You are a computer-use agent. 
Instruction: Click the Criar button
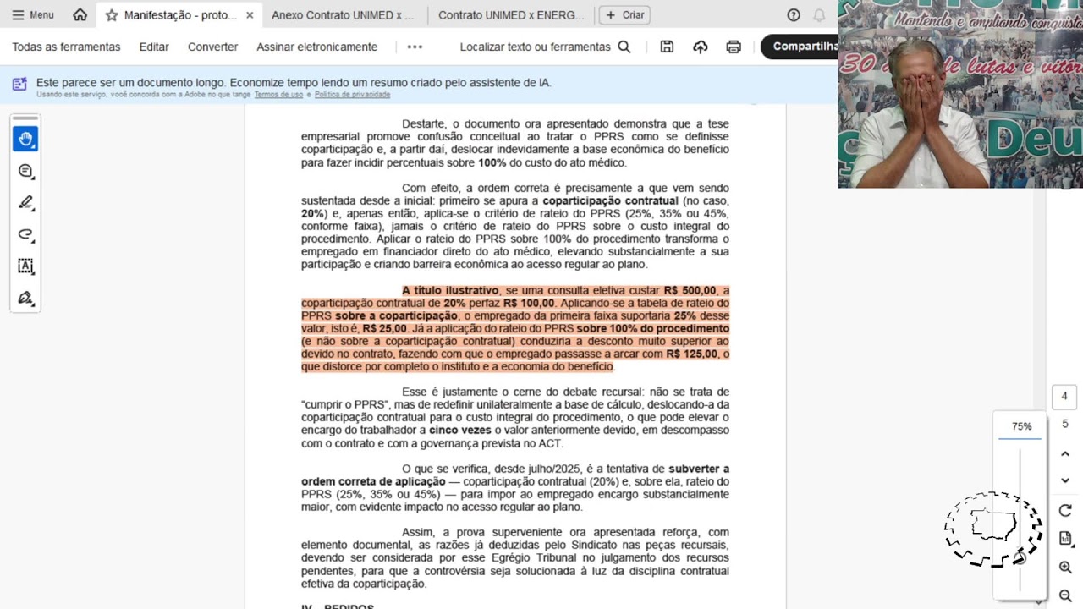click(x=624, y=15)
